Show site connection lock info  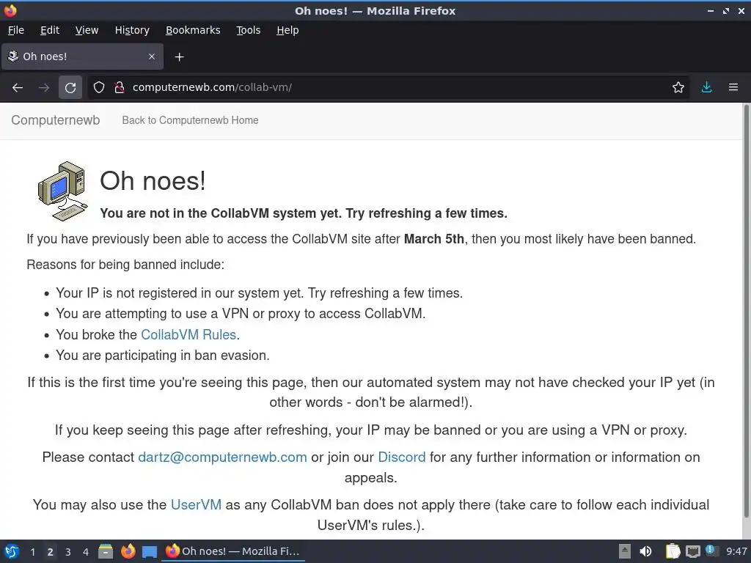pyautogui.click(x=120, y=87)
